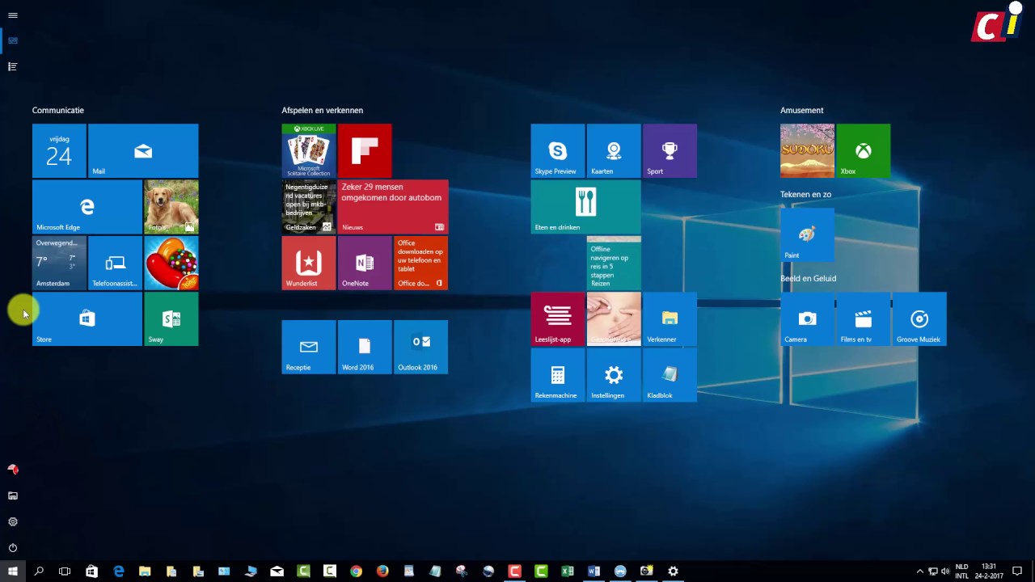
Task: Launch the Wunderlist tile
Action: (309, 263)
